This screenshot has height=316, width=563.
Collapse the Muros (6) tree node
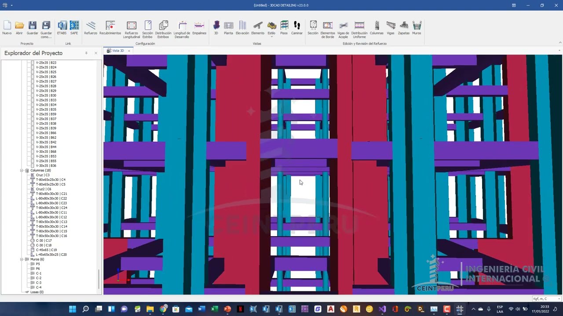[x=22, y=259]
